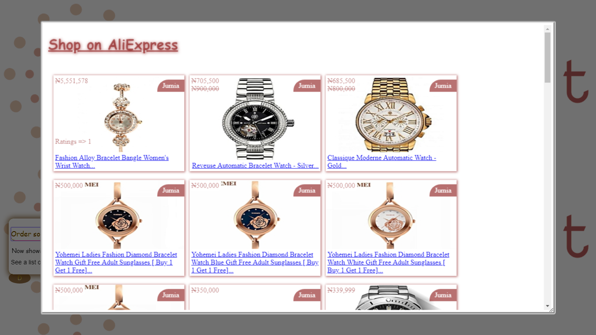This screenshot has height=335, width=596.
Task: Click Jumia badge on the ₦5,551,578 watch
Action: click(171, 86)
